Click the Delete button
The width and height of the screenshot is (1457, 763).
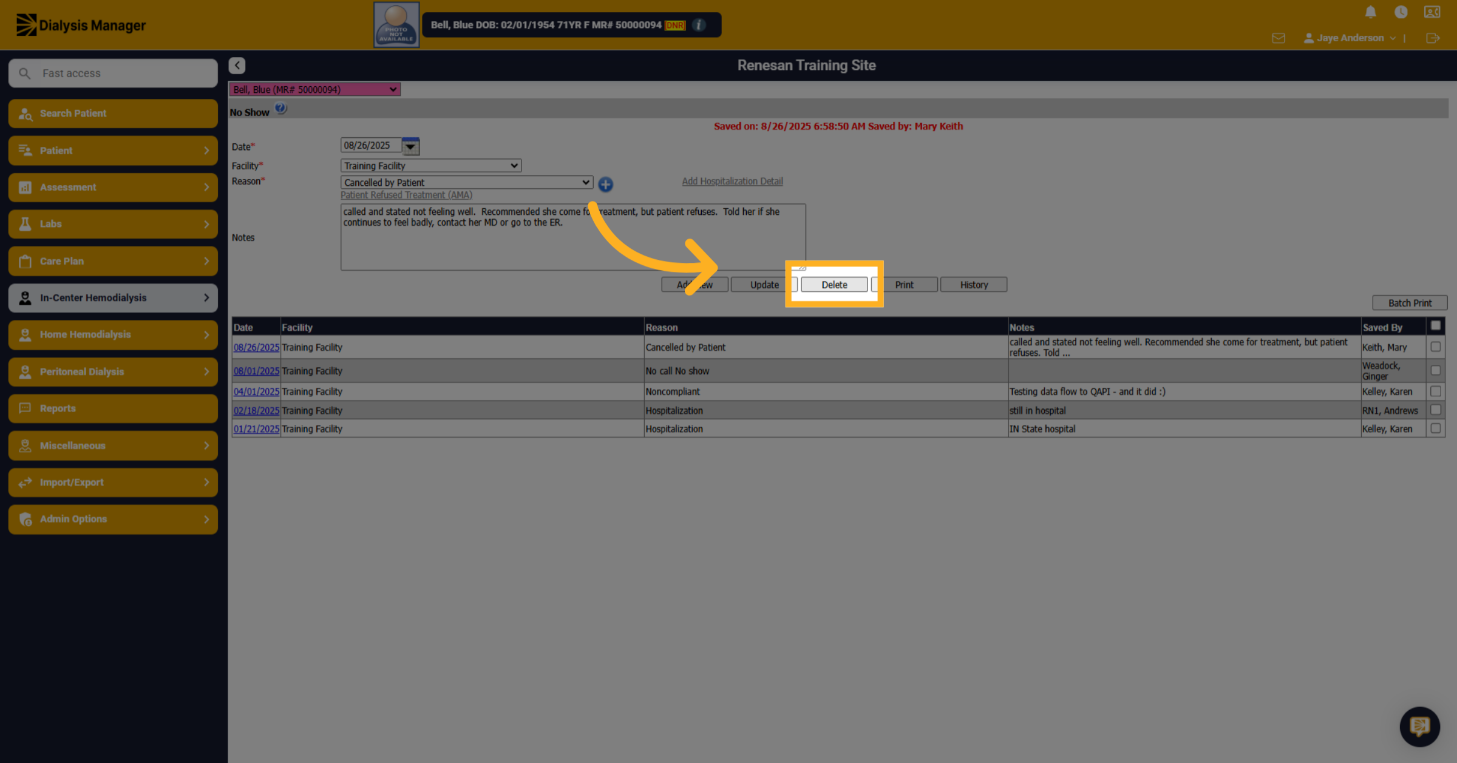(x=834, y=285)
